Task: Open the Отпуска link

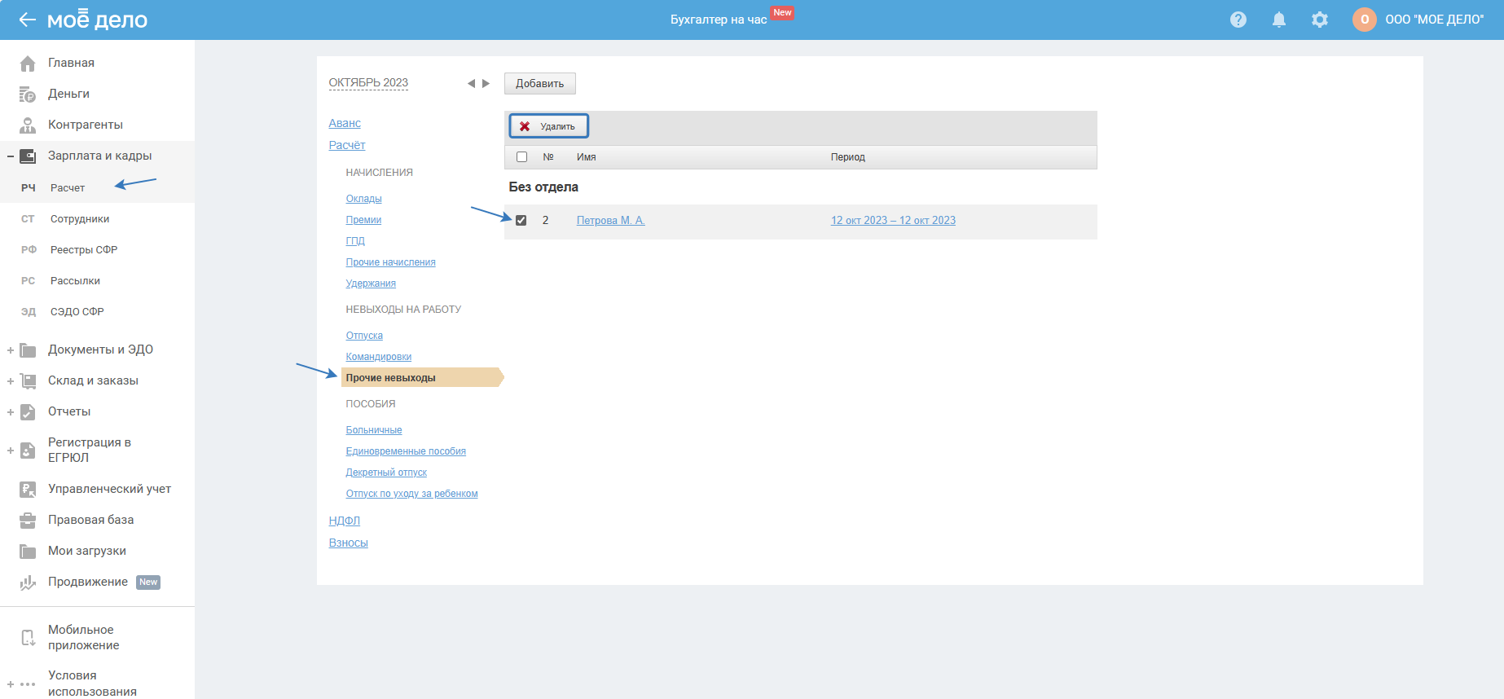Action: (x=364, y=336)
